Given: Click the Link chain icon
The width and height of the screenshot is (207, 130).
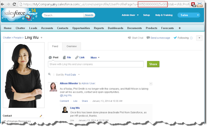Looking at the screenshot, I should [x=77, y=57].
